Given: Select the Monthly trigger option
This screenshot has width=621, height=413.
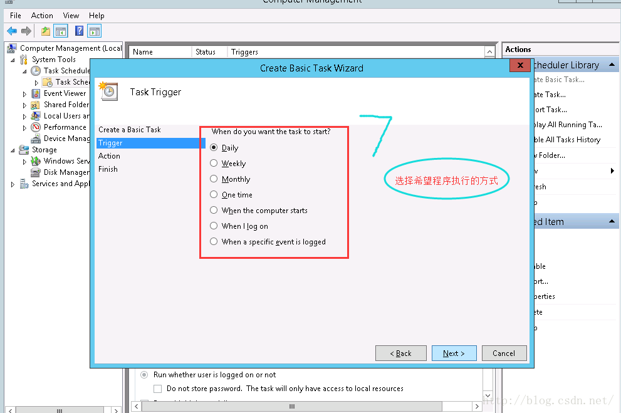Looking at the screenshot, I should 214,179.
